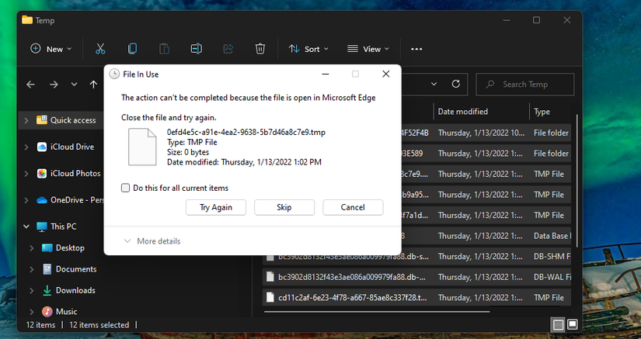Click the Delete trash can icon

tap(260, 49)
